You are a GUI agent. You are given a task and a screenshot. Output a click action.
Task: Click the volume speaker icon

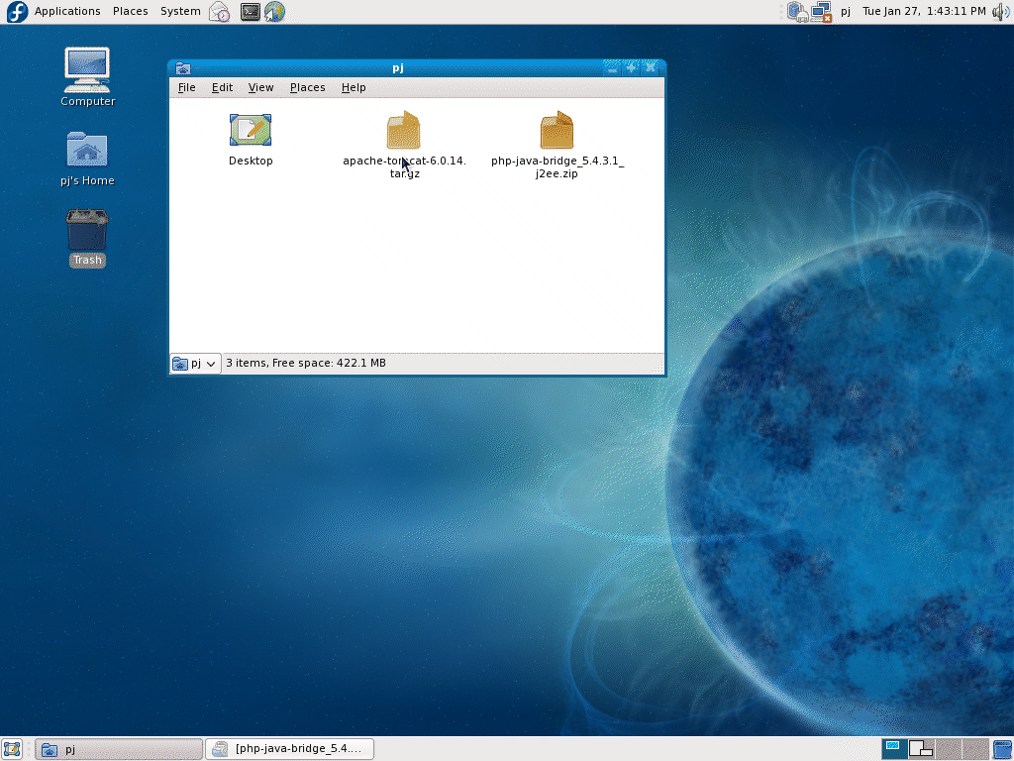pyautogui.click(x=1000, y=12)
